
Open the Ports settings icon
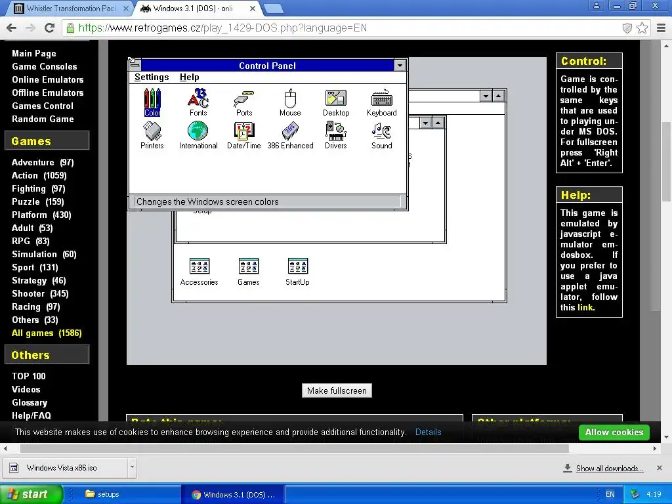point(244,102)
